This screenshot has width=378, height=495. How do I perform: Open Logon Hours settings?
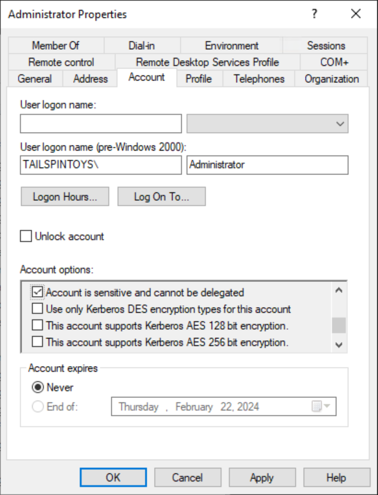65,197
